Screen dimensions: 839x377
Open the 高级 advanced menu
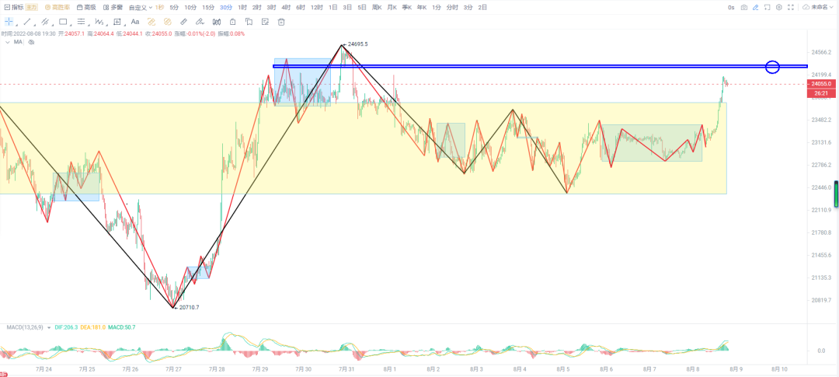pyautogui.click(x=86, y=8)
